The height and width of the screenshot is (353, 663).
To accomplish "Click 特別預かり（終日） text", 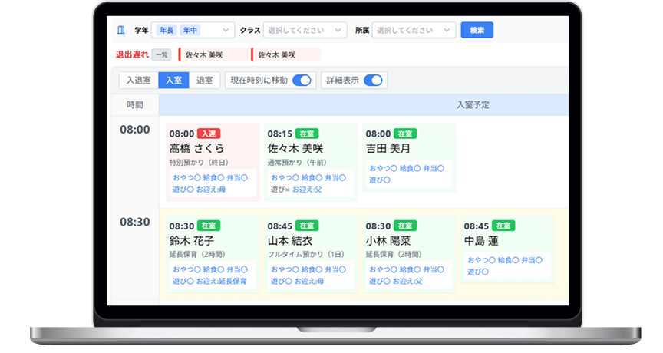I will coord(199,163).
